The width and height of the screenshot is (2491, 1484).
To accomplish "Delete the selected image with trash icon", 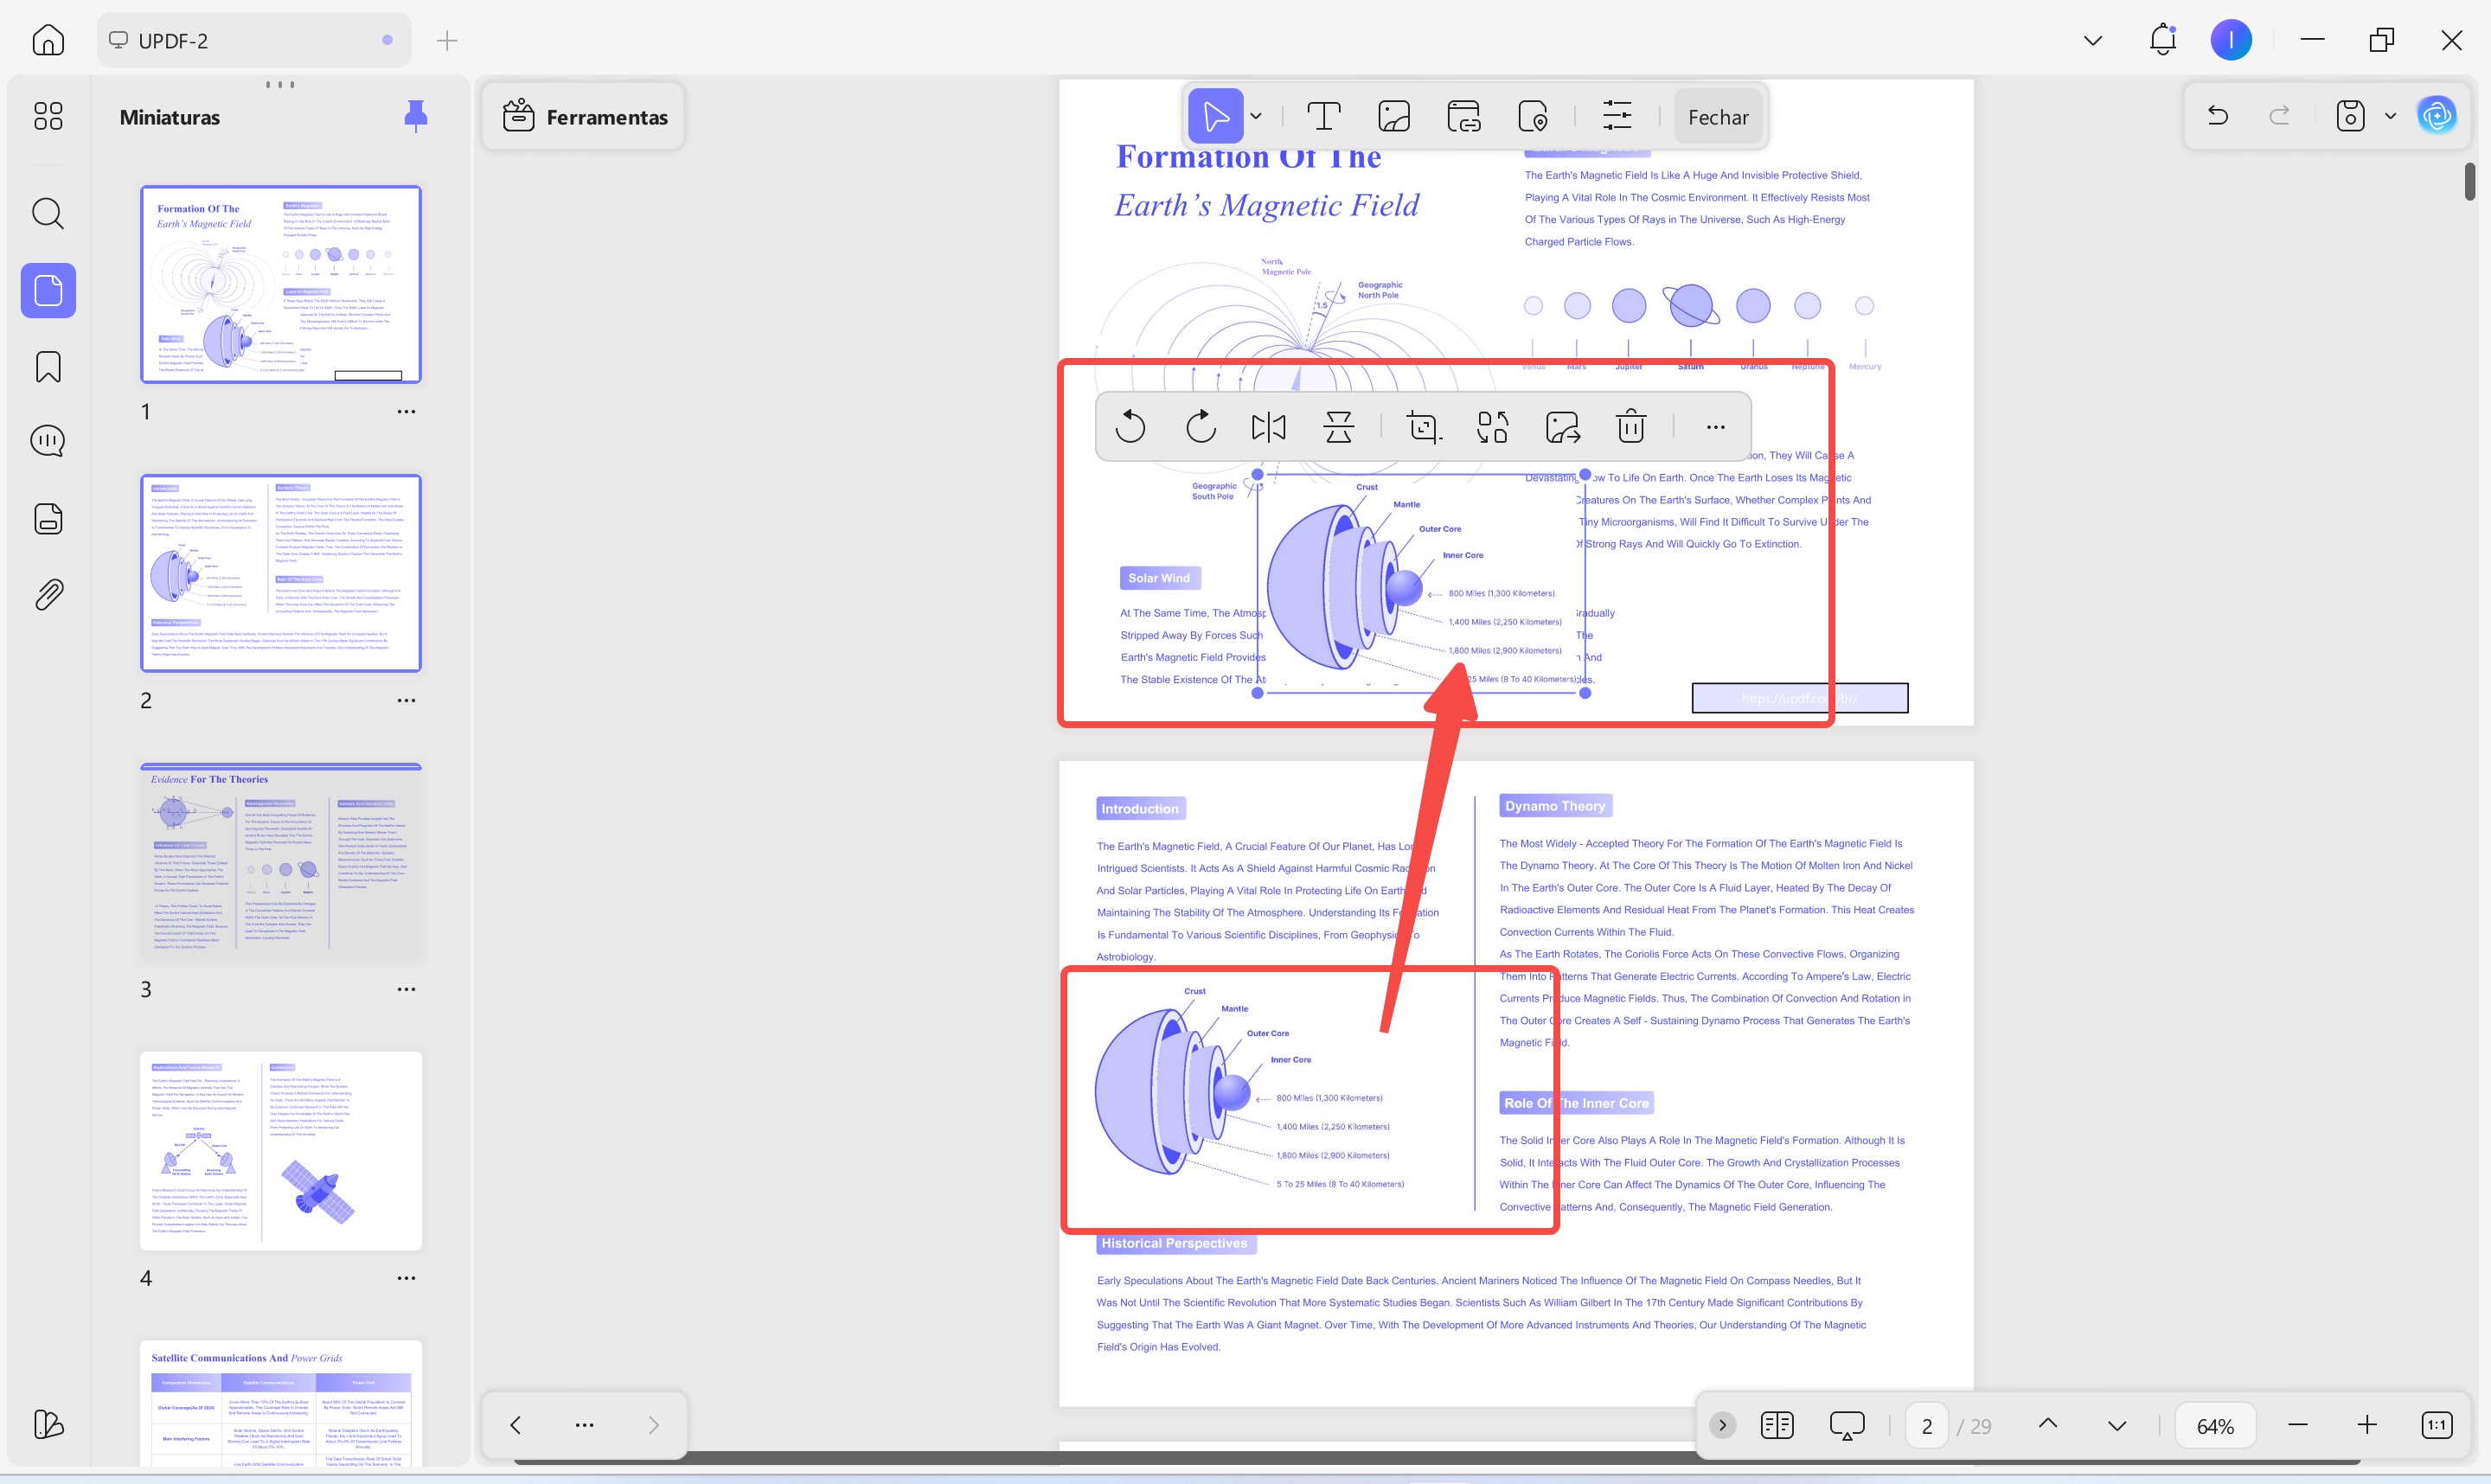I will [x=1630, y=427].
